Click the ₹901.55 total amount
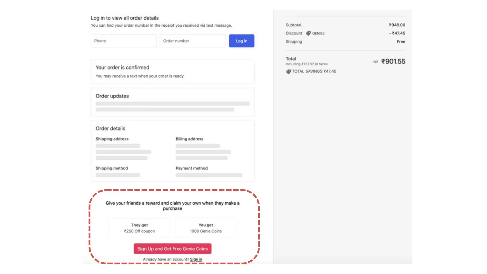 (x=393, y=61)
